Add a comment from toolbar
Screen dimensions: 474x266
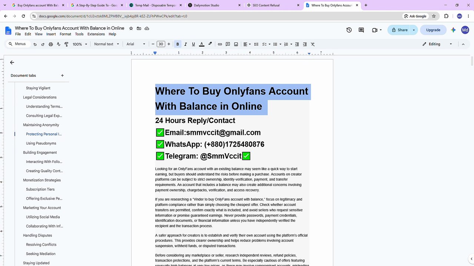point(228,44)
